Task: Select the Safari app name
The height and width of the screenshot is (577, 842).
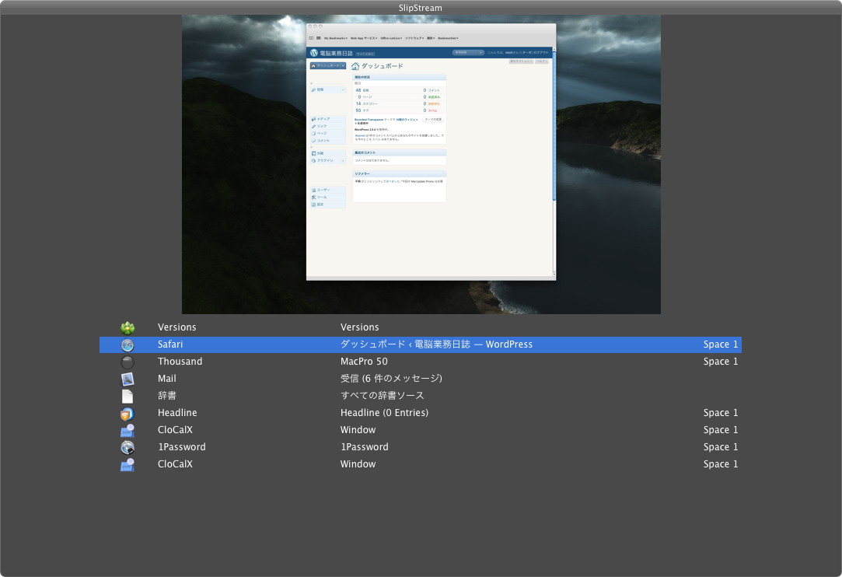Action: pyautogui.click(x=170, y=344)
